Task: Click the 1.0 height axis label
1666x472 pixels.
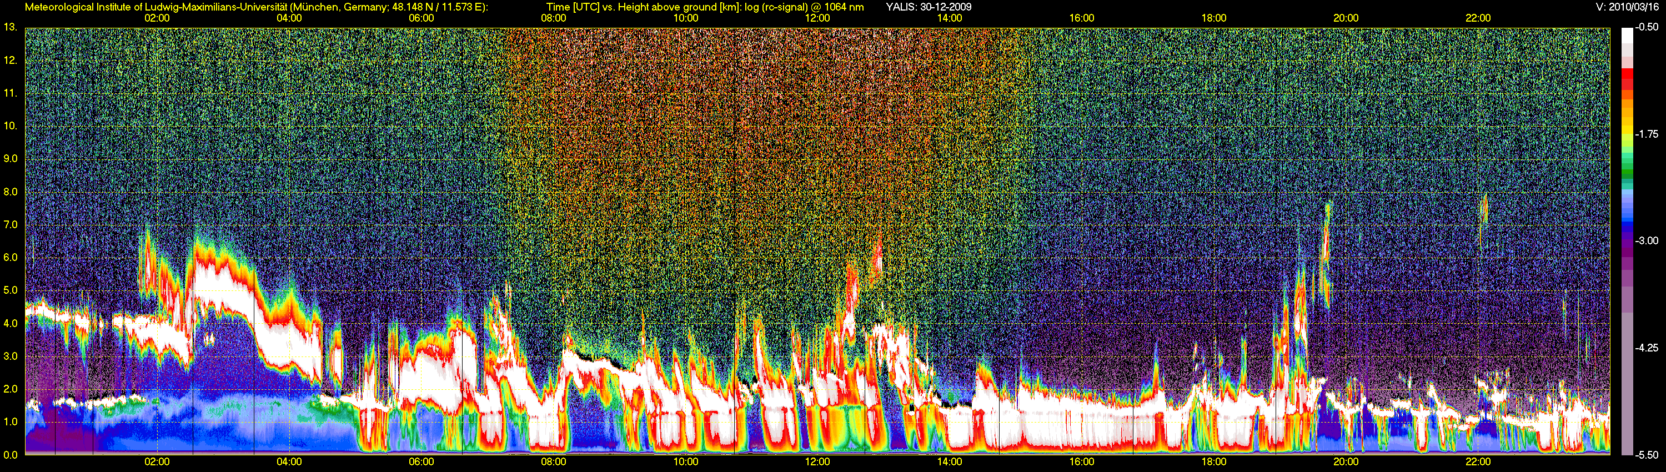Action: [11, 421]
